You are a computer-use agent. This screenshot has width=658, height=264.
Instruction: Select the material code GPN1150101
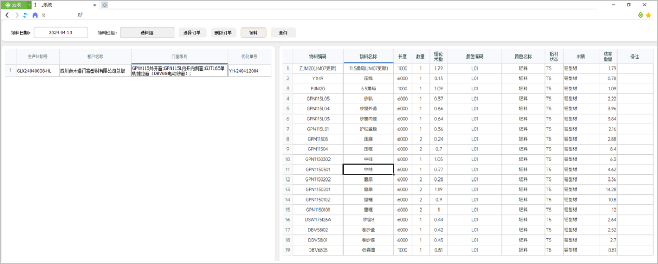tap(318, 210)
